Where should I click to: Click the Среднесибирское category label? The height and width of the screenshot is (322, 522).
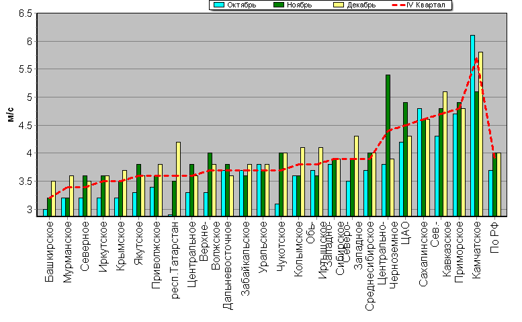click(370, 266)
